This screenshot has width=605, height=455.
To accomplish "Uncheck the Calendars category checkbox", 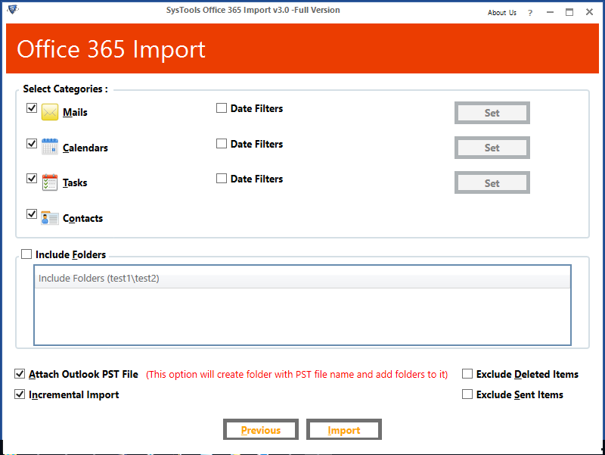I will [32, 143].
